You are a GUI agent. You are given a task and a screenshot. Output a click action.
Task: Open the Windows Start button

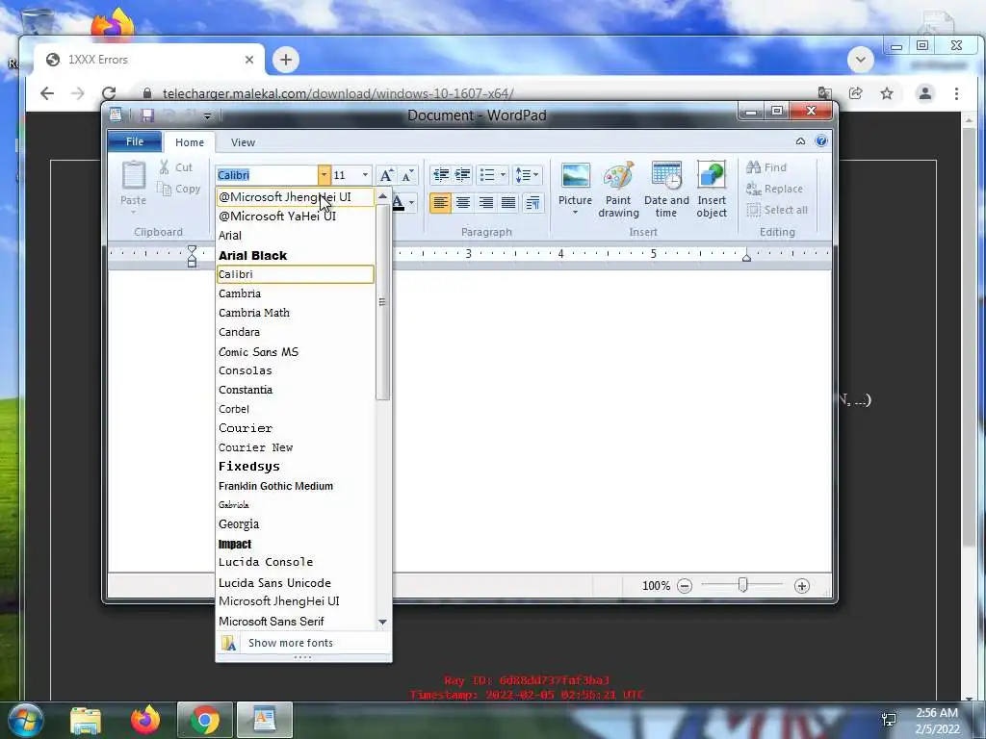click(24, 720)
